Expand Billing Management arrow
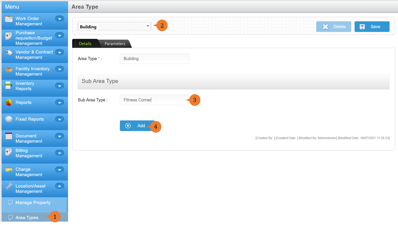Viewport: 398px width, 225px height. (60, 153)
